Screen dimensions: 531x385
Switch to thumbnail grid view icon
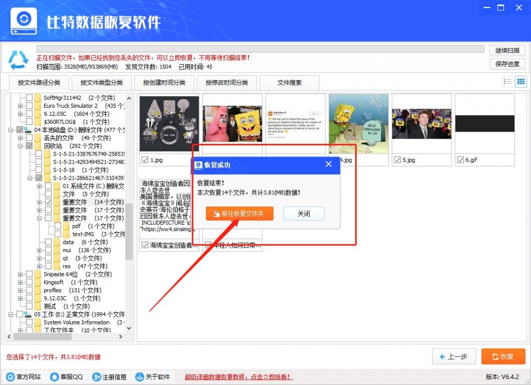pyautogui.click(x=521, y=82)
